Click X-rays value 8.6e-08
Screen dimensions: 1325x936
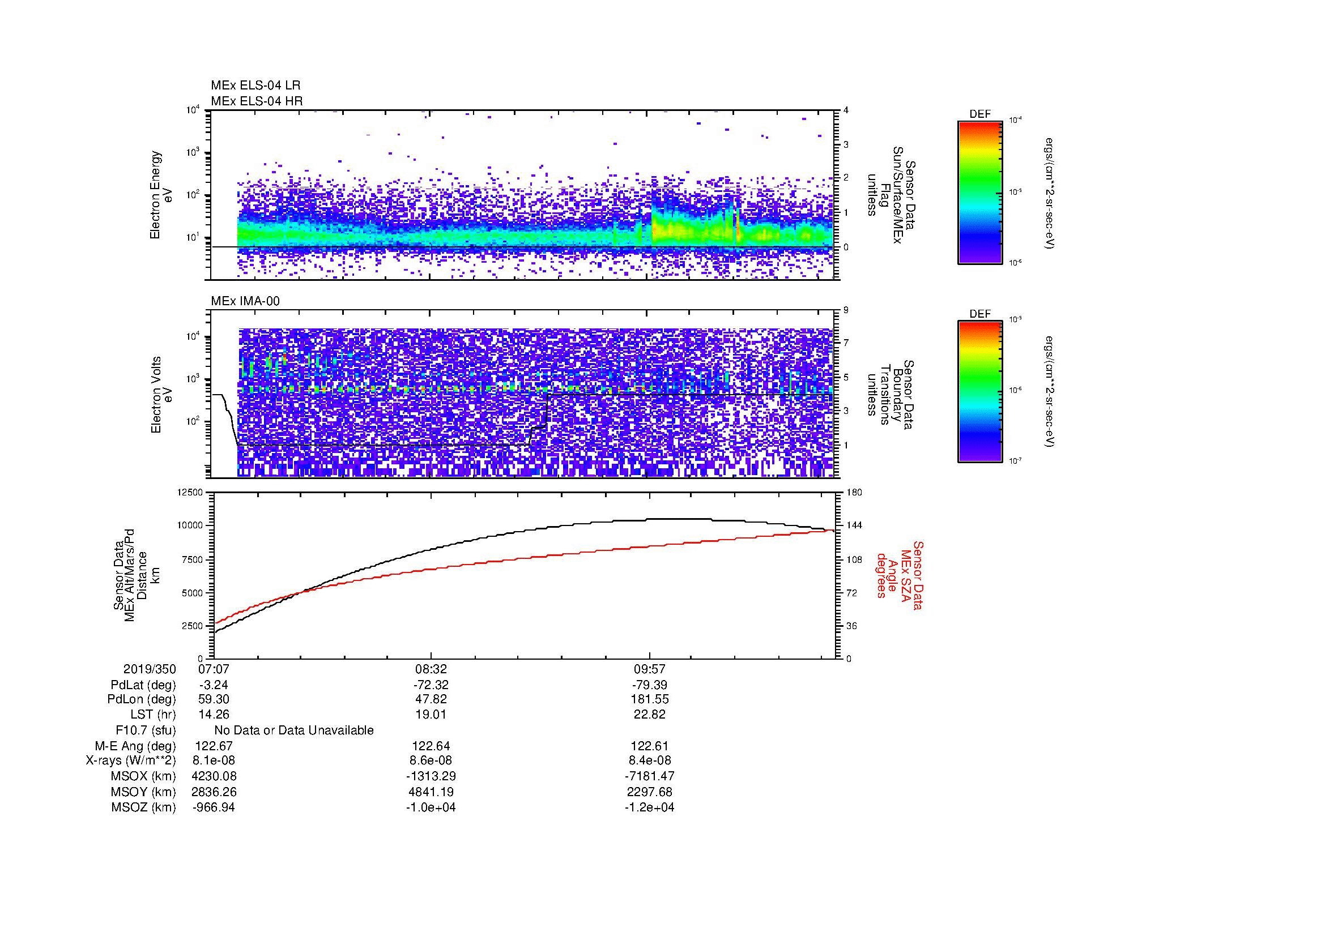pos(431,760)
